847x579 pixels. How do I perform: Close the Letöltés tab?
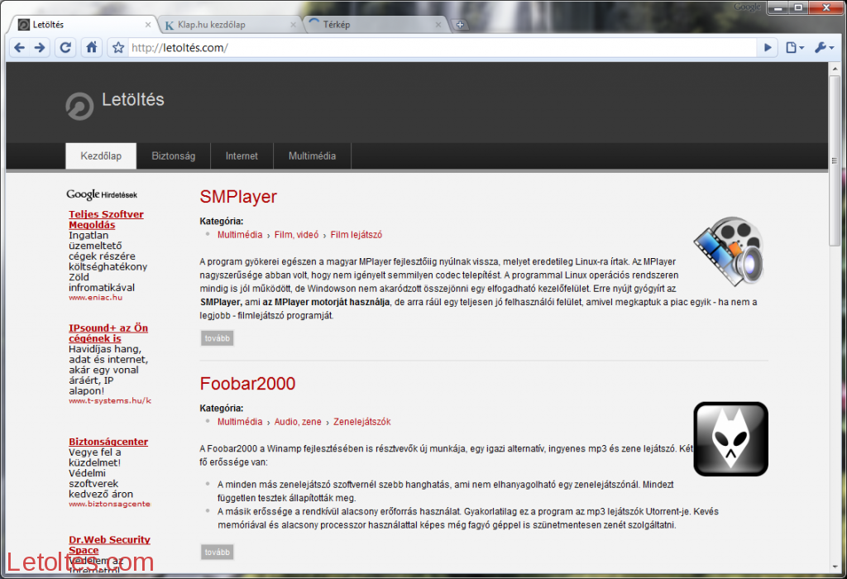point(148,25)
